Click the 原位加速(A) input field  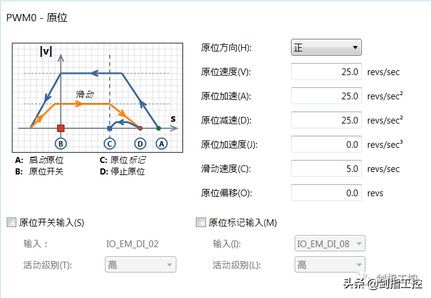click(326, 96)
